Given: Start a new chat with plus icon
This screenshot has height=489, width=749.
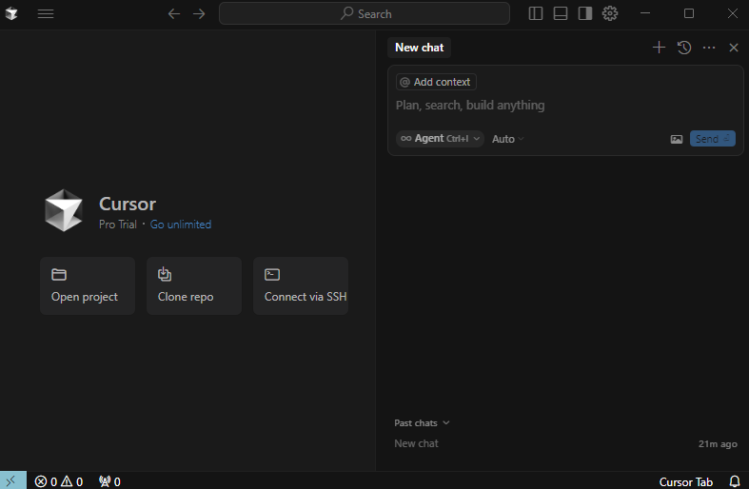Looking at the screenshot, I should (x=659, y=48).
